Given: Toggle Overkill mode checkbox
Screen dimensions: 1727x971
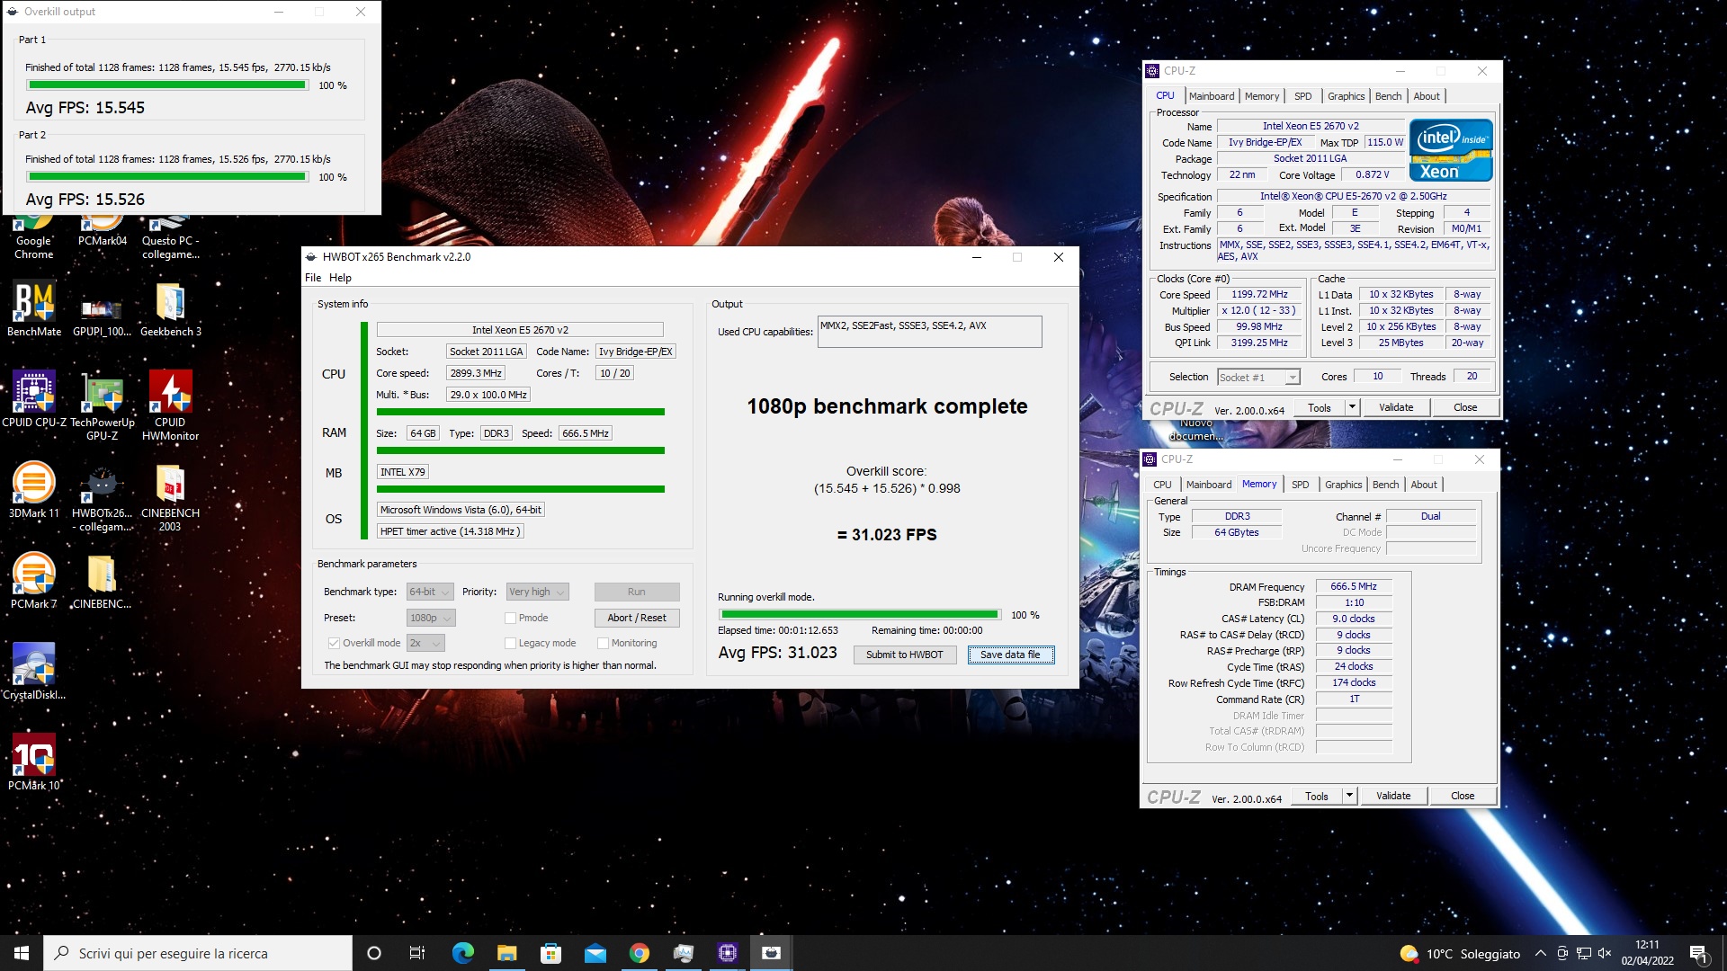Looking at the screenshot, I should click(334, 643).
